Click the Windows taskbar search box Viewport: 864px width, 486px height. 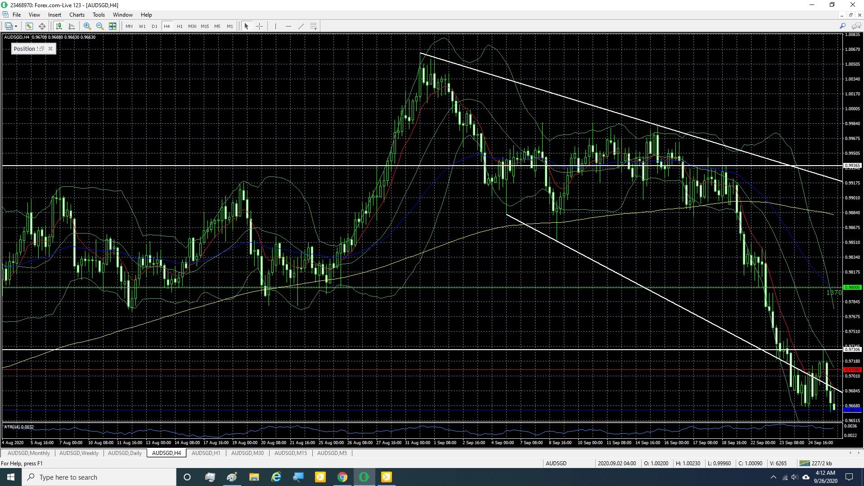click(x=99, y=477)
